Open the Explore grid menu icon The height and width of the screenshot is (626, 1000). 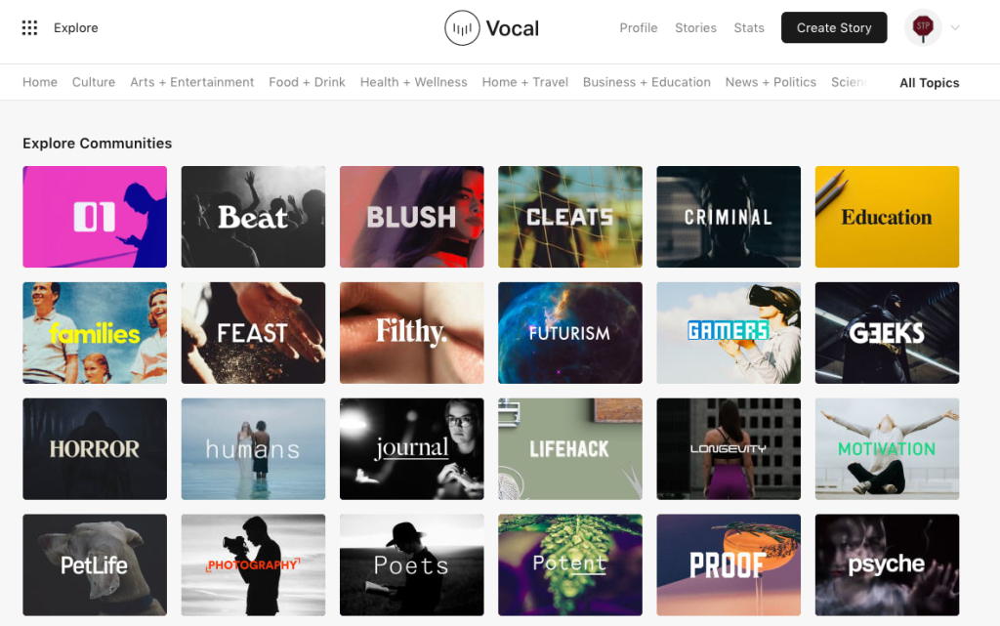point(29,28)
